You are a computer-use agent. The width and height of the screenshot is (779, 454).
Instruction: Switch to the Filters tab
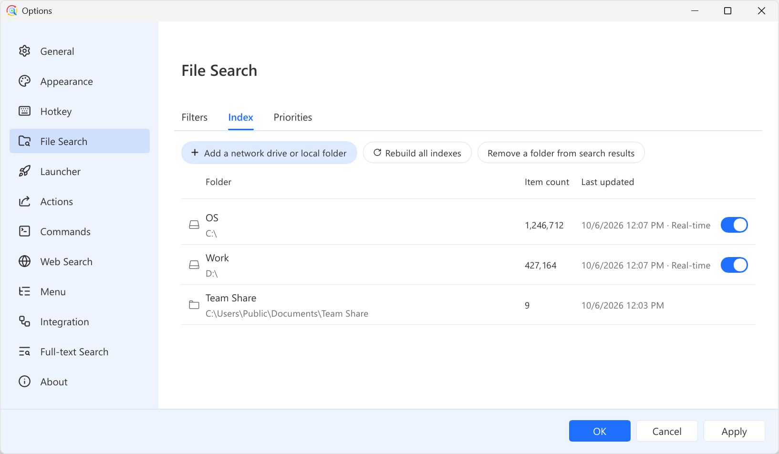click(x=195, y=117)
